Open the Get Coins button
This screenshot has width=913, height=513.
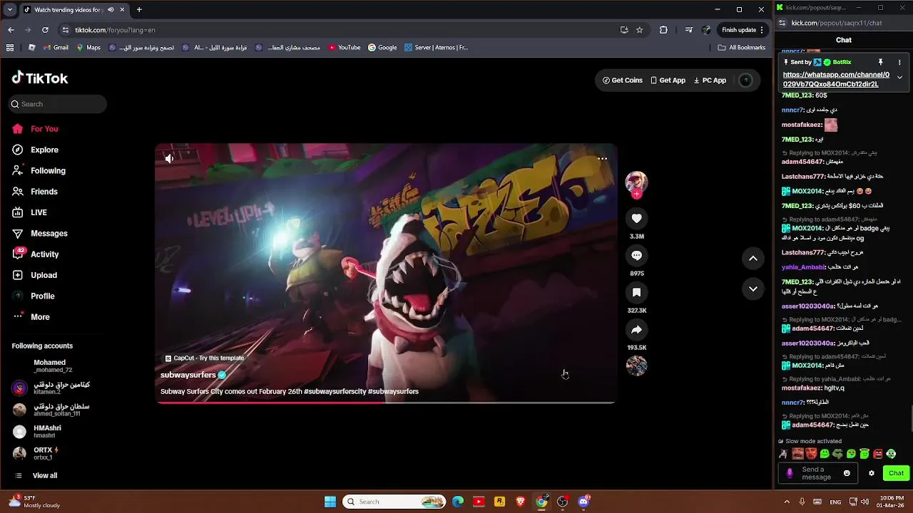point(623,81)
